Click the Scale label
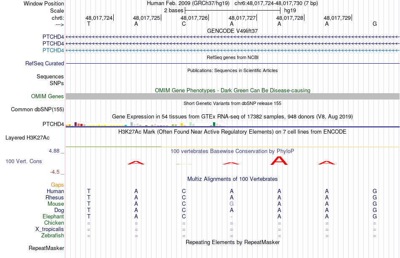Viewport: 400px width, 258px height. 57,11
